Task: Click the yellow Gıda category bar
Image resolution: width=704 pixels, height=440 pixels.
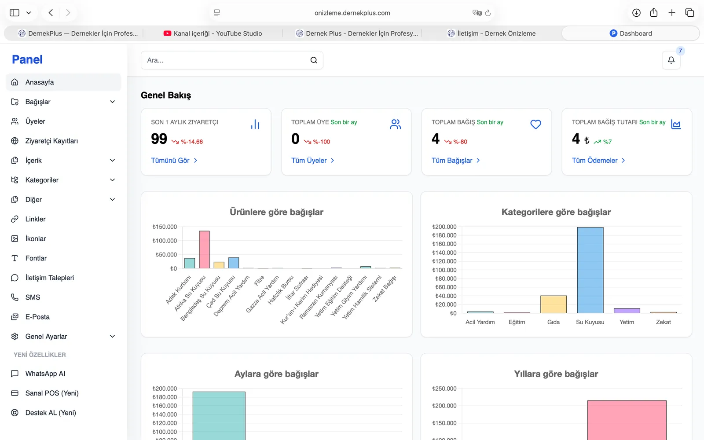Action: pos(554,304)
